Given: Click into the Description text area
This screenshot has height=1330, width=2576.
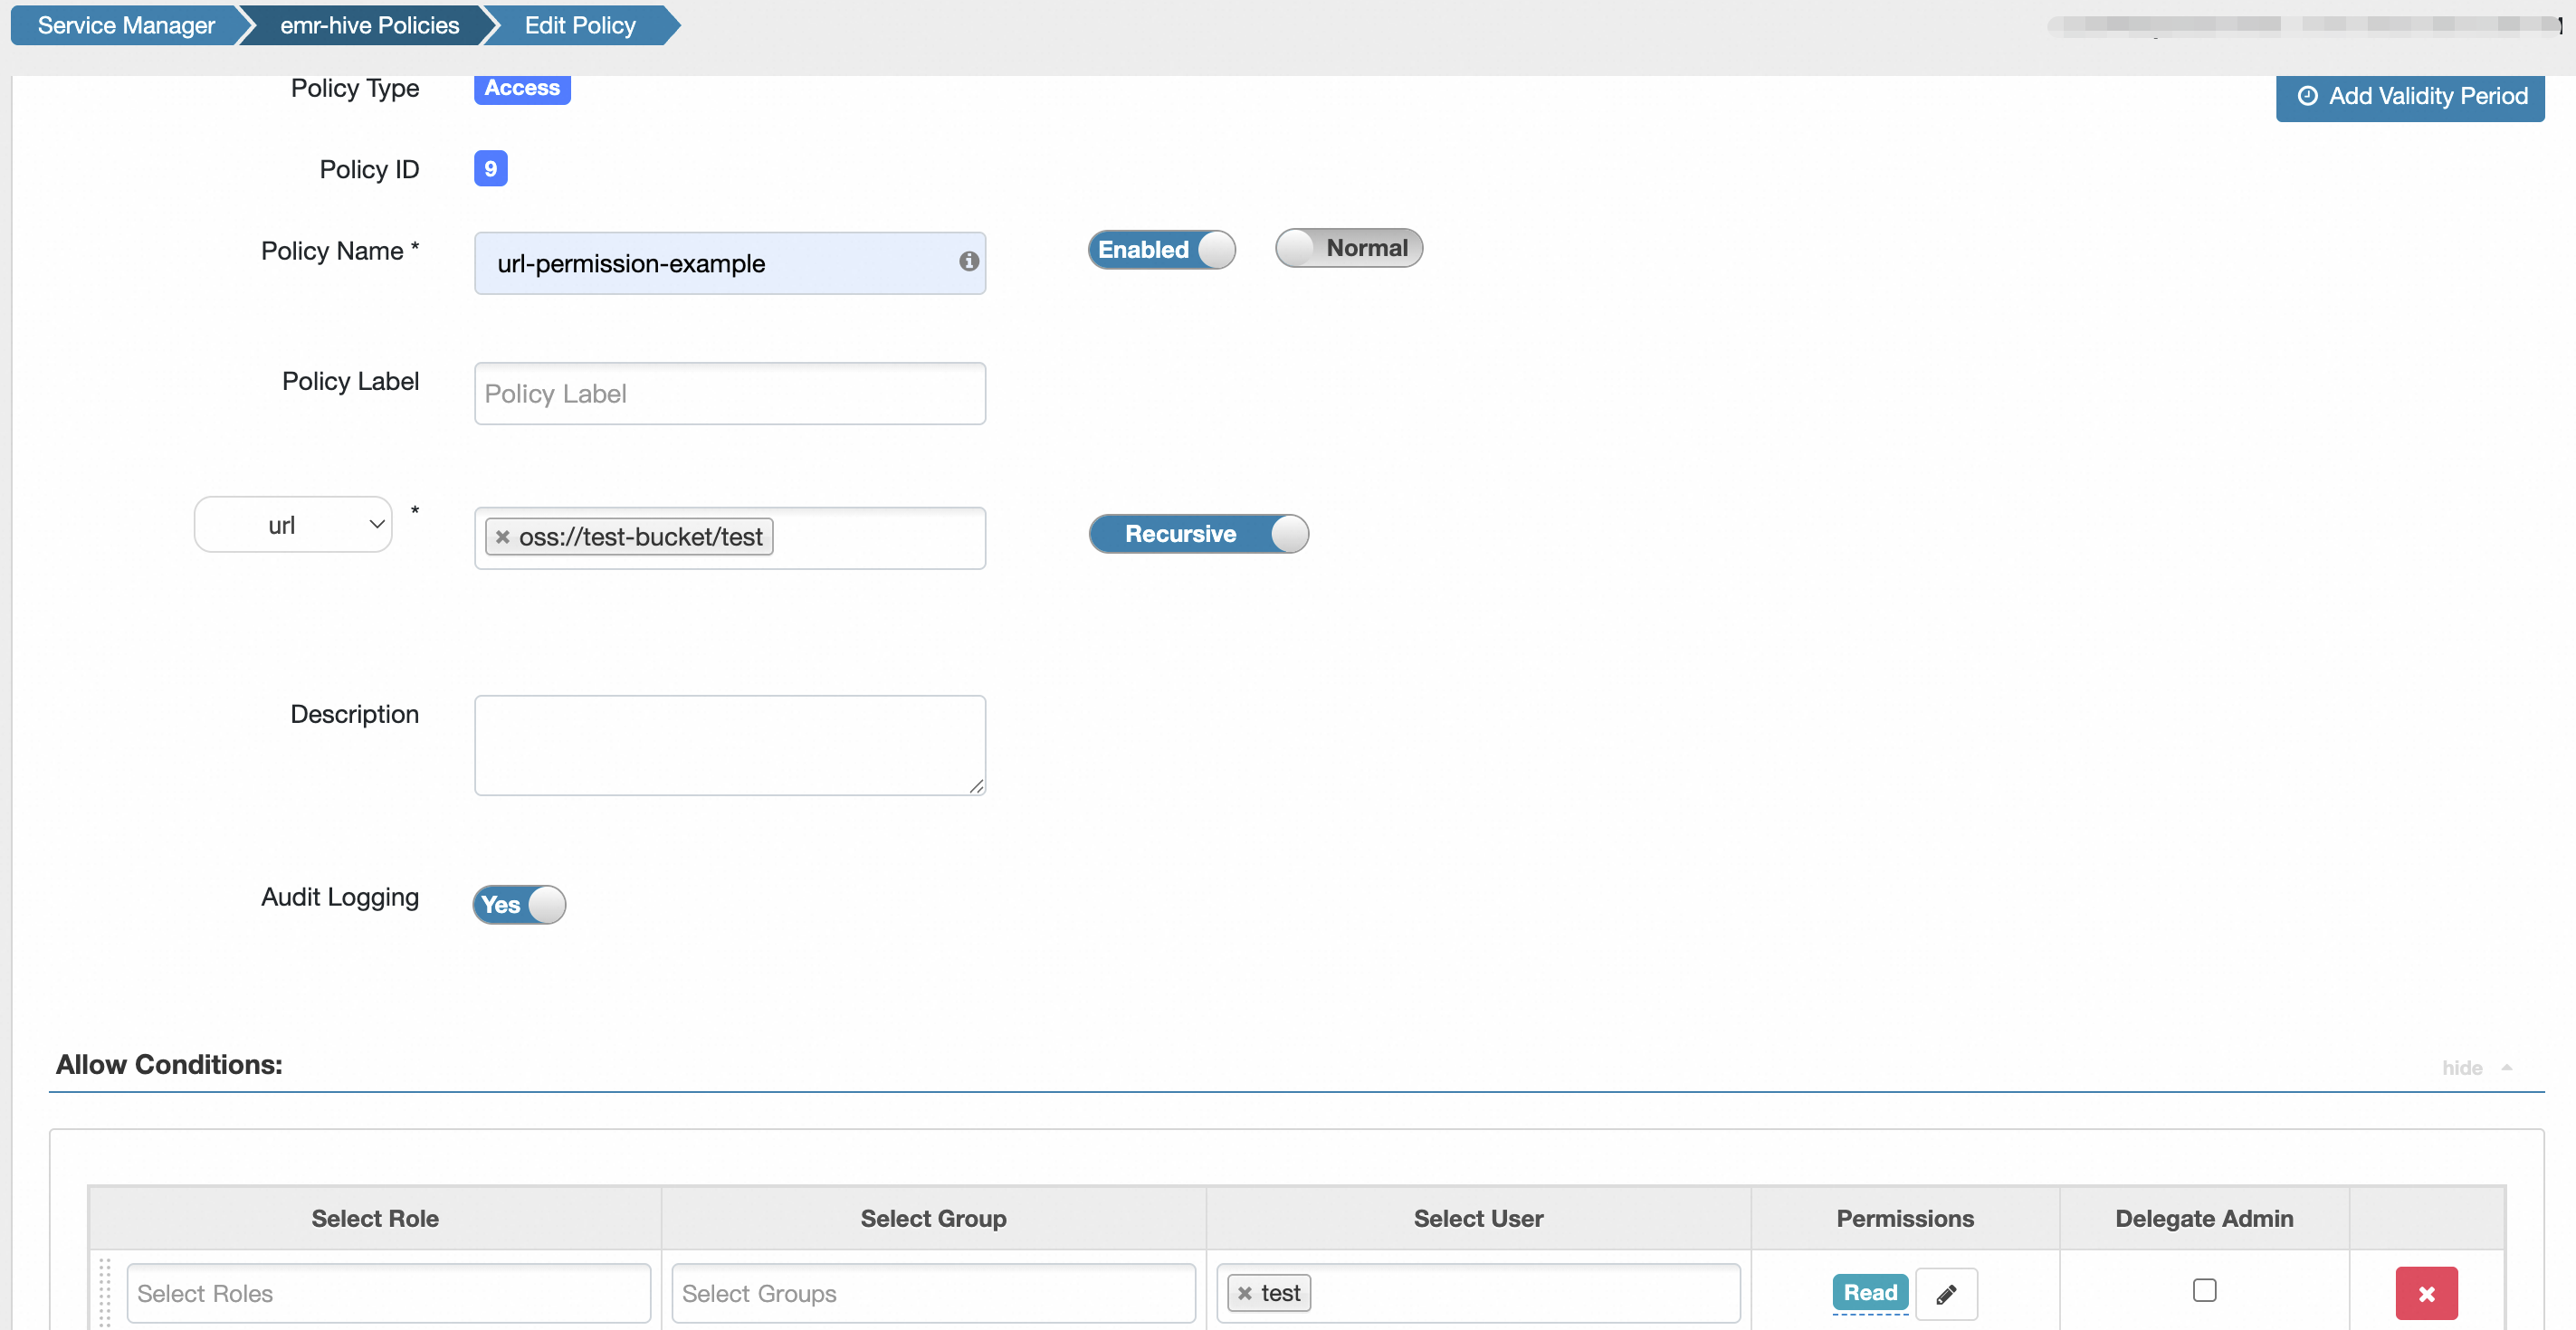Looking at the screenshot, I should click(x=729, y=745).
